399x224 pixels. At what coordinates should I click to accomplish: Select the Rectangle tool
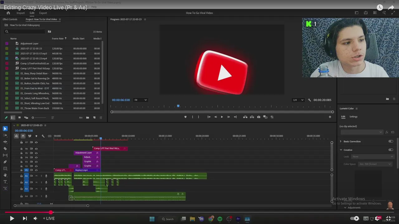(x=5, y=169)
